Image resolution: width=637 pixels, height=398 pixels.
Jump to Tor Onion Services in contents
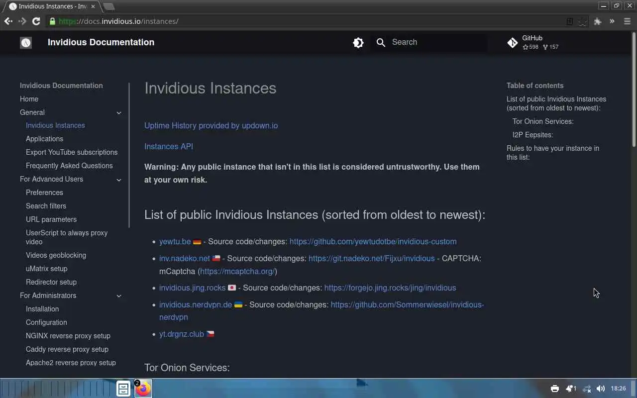[x=543, y=121]
